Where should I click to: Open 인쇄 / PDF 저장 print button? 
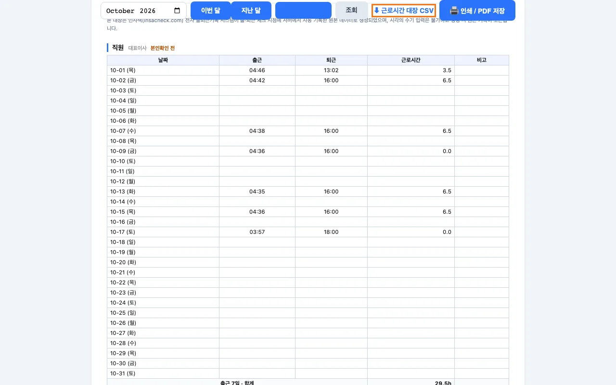477,10
